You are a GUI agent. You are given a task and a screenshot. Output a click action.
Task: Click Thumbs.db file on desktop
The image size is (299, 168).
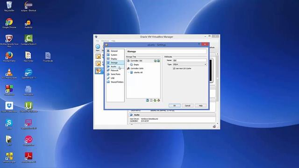(48, 57)
